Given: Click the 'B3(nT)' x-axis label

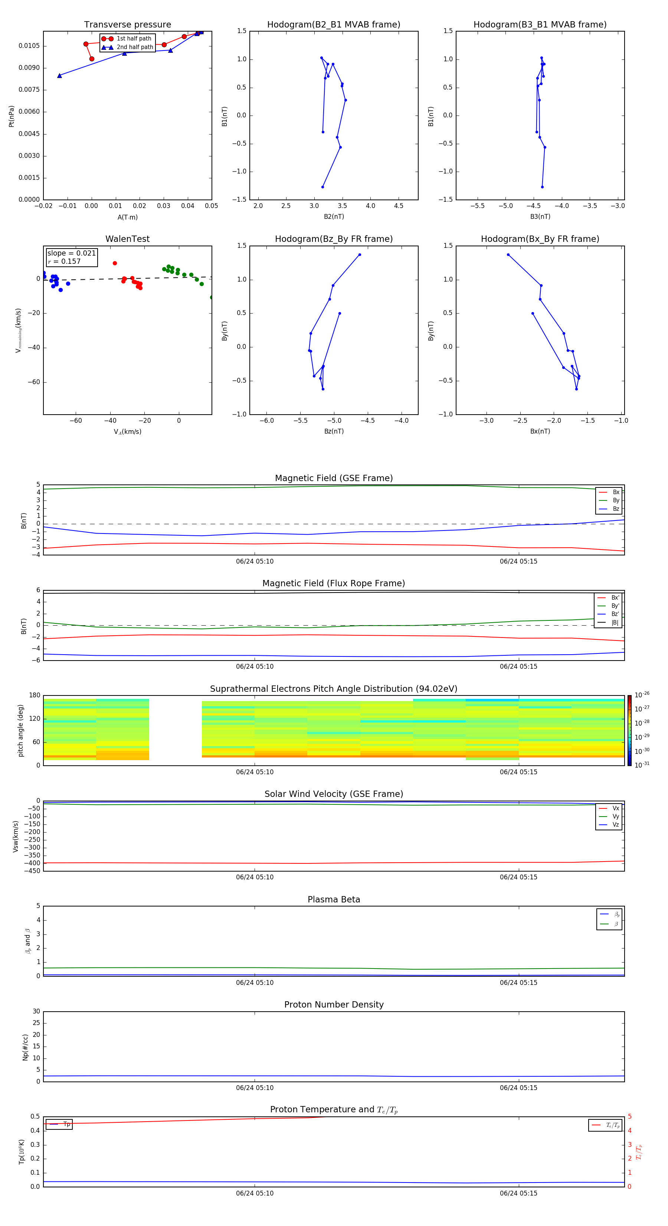Looking at the screenshot, I should point(540,217).
